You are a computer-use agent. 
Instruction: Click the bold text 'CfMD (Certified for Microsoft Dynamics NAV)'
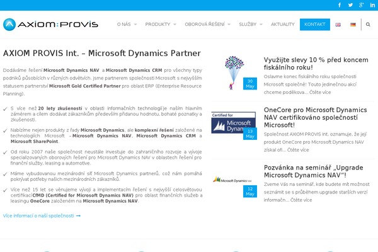(83, 195)
